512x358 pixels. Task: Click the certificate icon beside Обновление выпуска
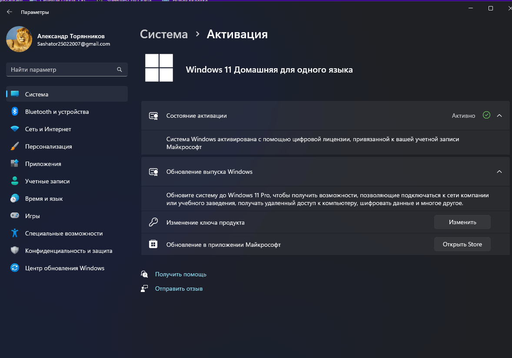[x=153, y=172]
